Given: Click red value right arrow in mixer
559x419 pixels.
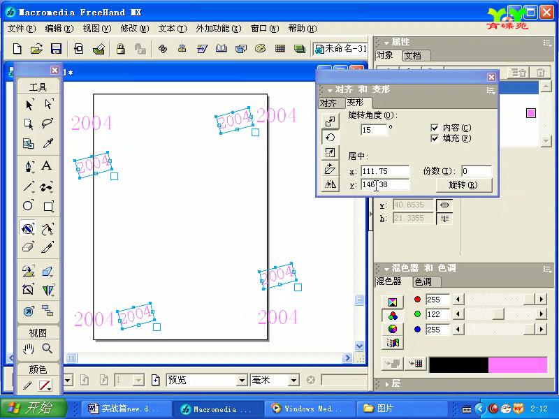Looking at the screenshot, I should (x=542, y=300).
